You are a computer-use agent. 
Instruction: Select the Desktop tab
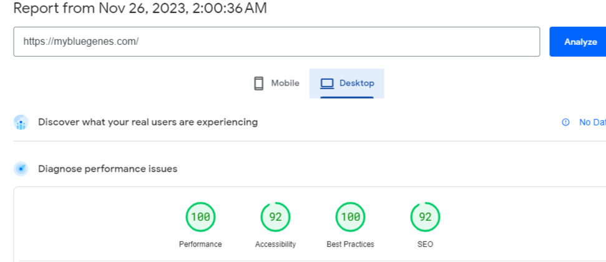tap(347, 83)
